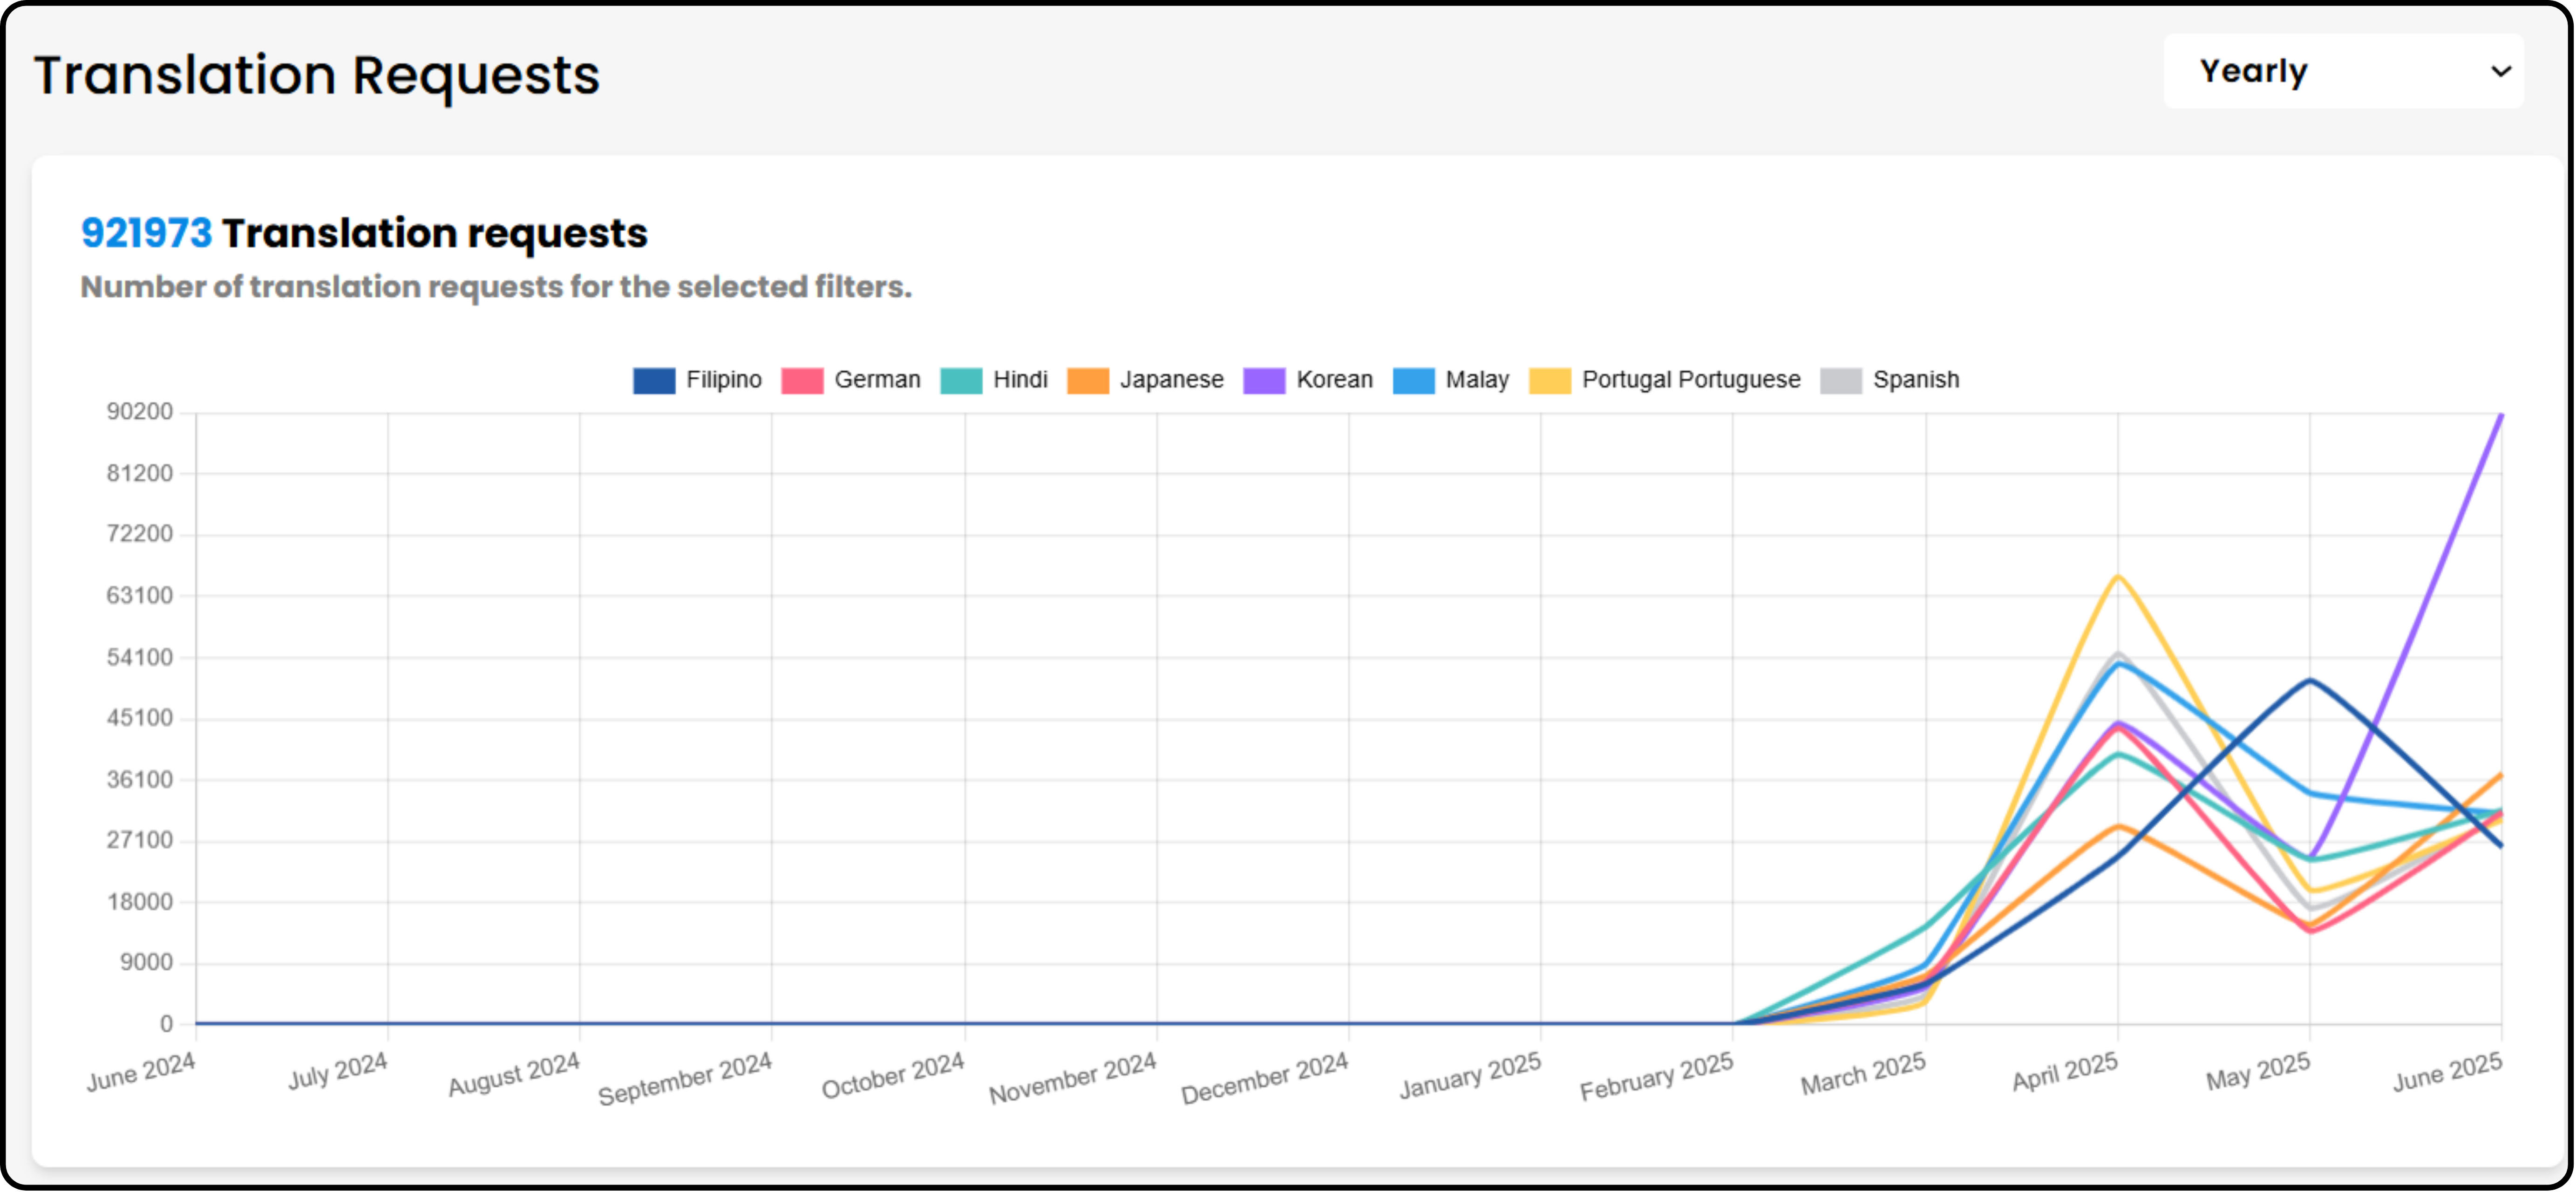2576x1192 pixels.
Task: Select the Filipino peak point at May 2025
Action: (2309, 680)
